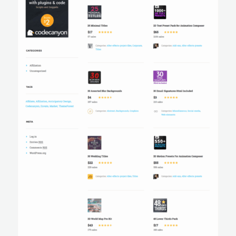Click the author avatar under 25 Minimal Titles
The image size is (236, 236).
(x=90, y=46)
